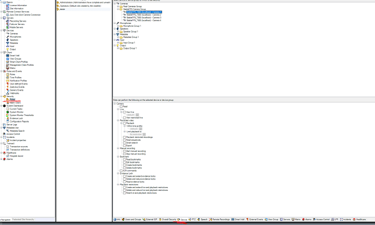Select the Roles item under Security
375x225 pixels.
coord(12,99)
